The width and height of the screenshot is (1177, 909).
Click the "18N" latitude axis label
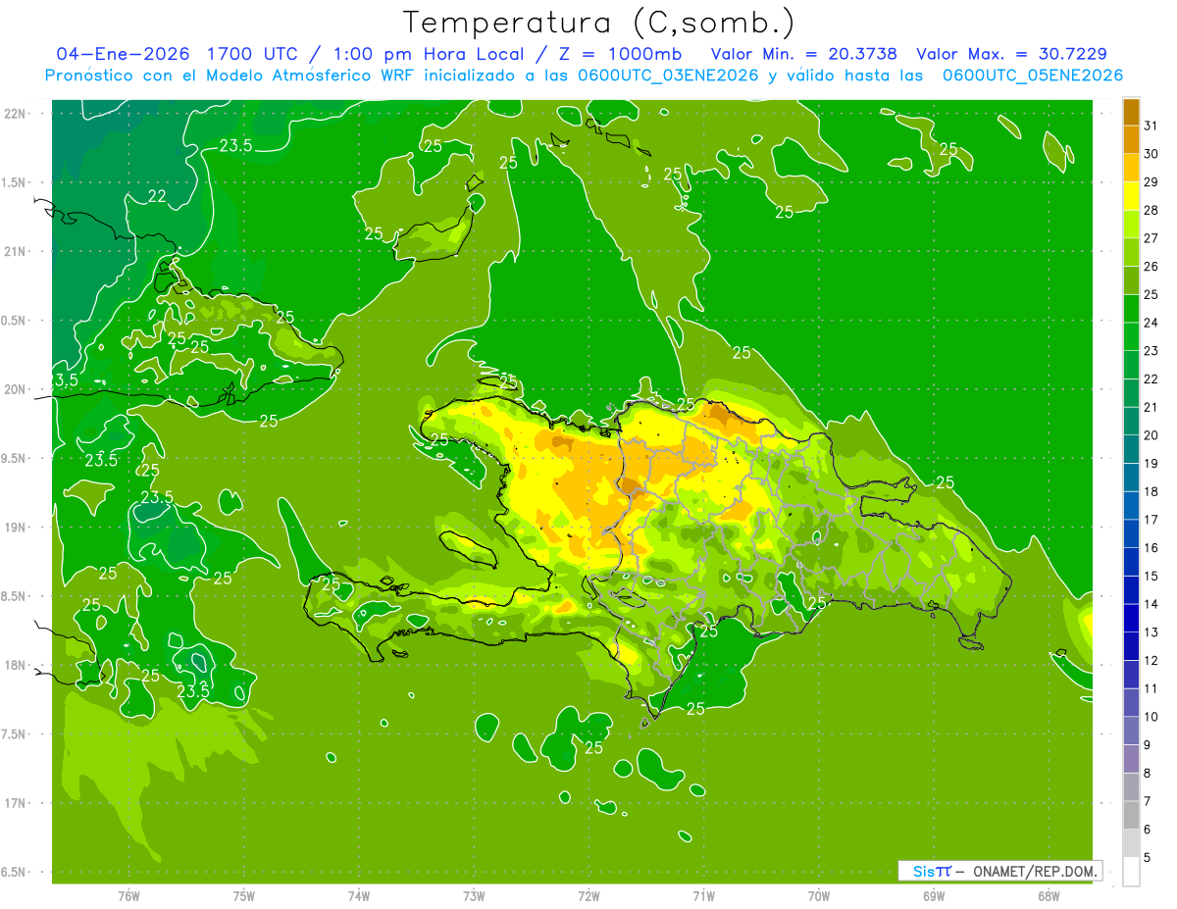[17, 666]
